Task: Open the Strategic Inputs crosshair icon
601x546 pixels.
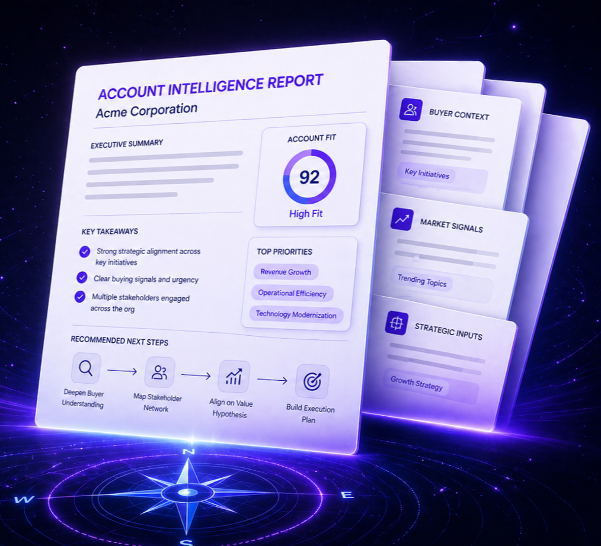Action: point(397,323)
